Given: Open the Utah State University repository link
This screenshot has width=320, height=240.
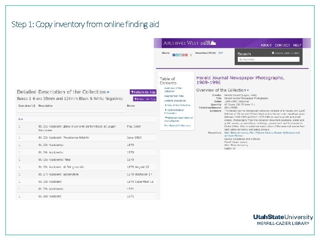Looking at the screenshot, I should [x=262, y=134].
